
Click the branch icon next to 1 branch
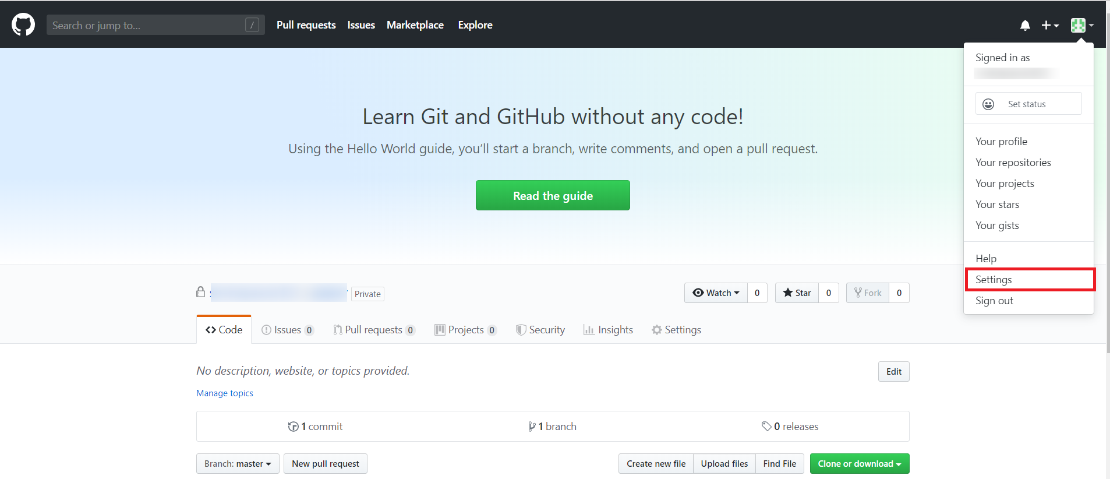pos(532,427)
